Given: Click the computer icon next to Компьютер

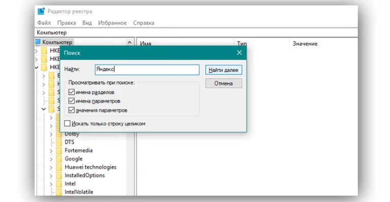Looking at the screenshot, I should pos(38,42).
